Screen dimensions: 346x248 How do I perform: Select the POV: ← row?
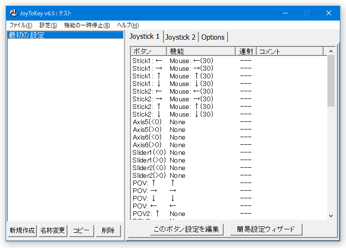pyautogui.click(x=229, y=206)
